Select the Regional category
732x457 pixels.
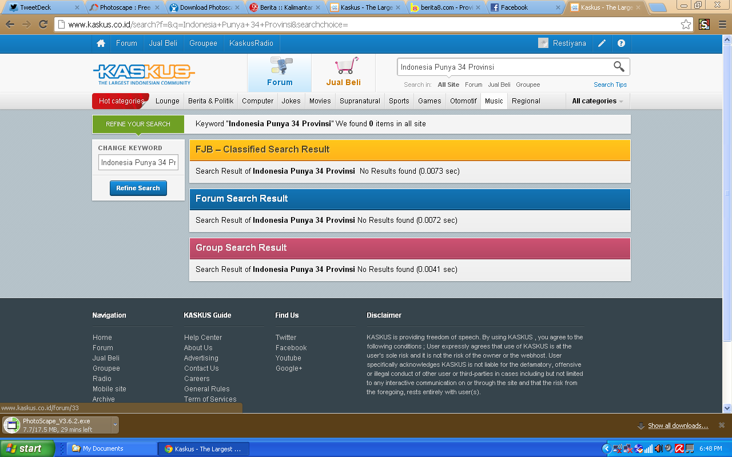coord(526,101)
